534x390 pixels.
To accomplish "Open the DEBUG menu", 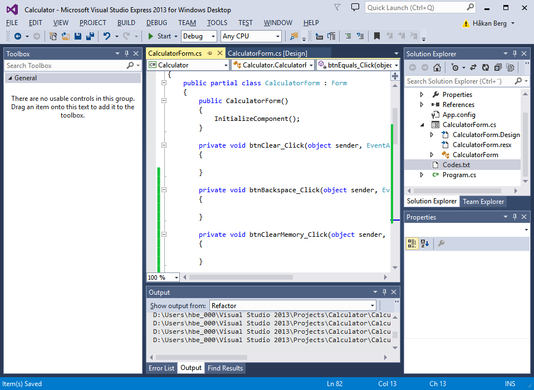I will (x=156, y=23).
